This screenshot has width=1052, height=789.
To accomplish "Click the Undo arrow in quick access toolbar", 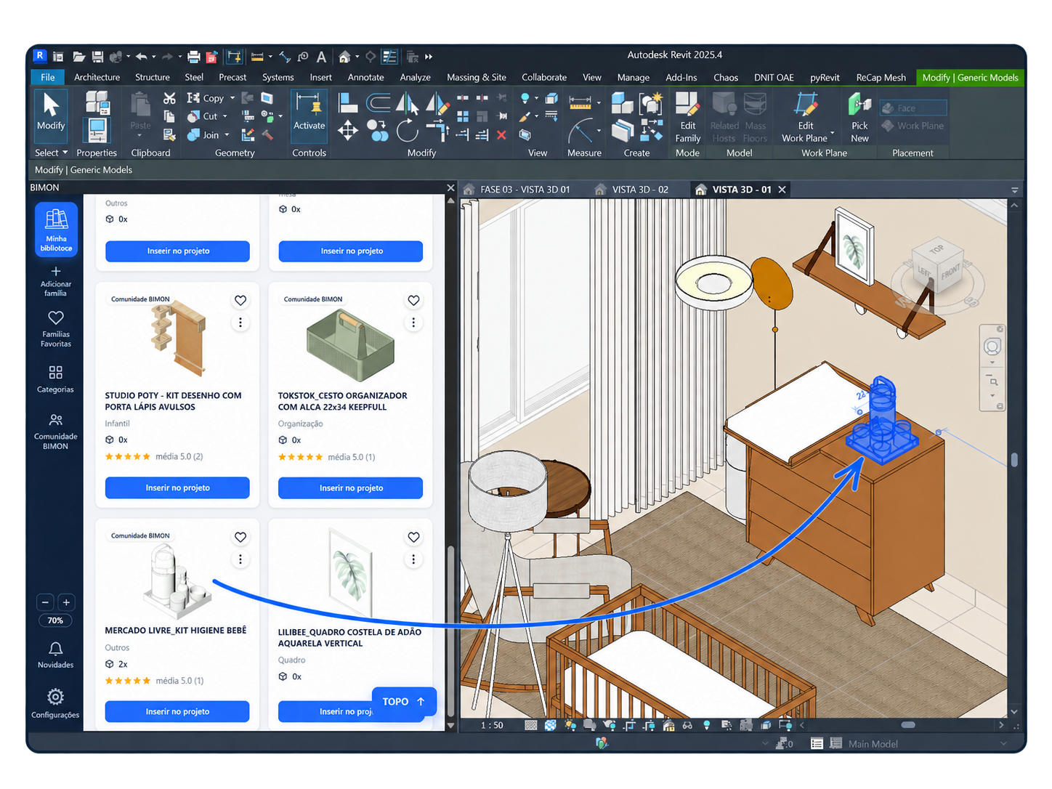I will click(141, 57).
